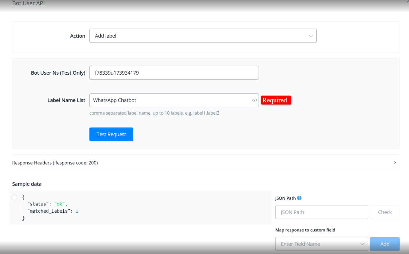The height and width of the screenshot is (254, 409).
Task: Click the Check button beside JSON Path
Action: pos(384,212)
